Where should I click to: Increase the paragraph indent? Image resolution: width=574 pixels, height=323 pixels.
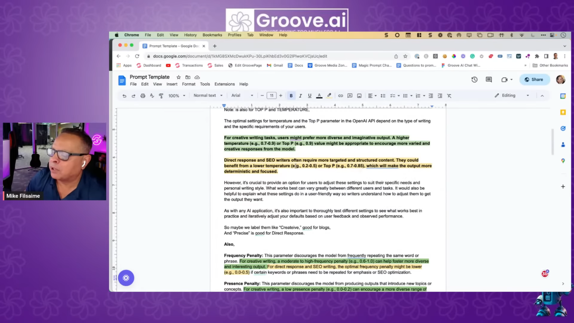click(x=440, y=96)
